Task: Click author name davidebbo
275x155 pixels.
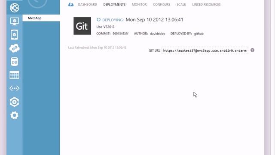Action: point(158,34)
